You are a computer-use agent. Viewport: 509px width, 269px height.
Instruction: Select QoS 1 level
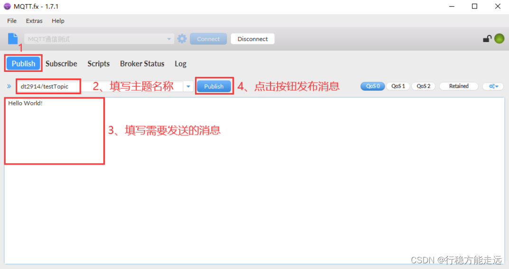[x=398, y=86]
